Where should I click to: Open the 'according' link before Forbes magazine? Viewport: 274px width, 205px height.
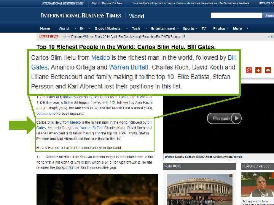tap(44, 114)
